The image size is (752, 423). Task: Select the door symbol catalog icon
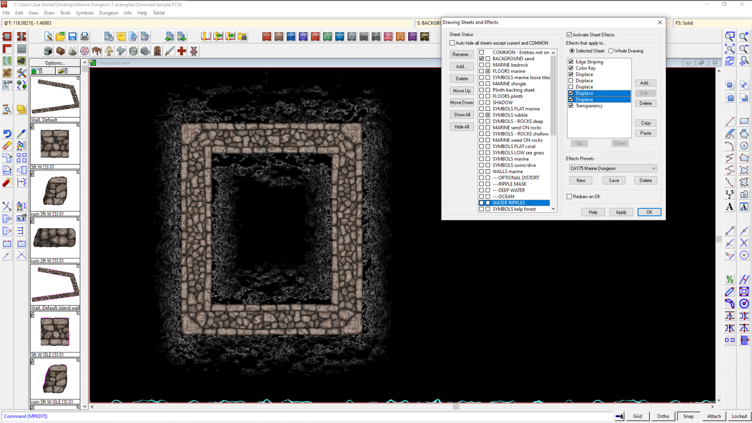point(157,51)
